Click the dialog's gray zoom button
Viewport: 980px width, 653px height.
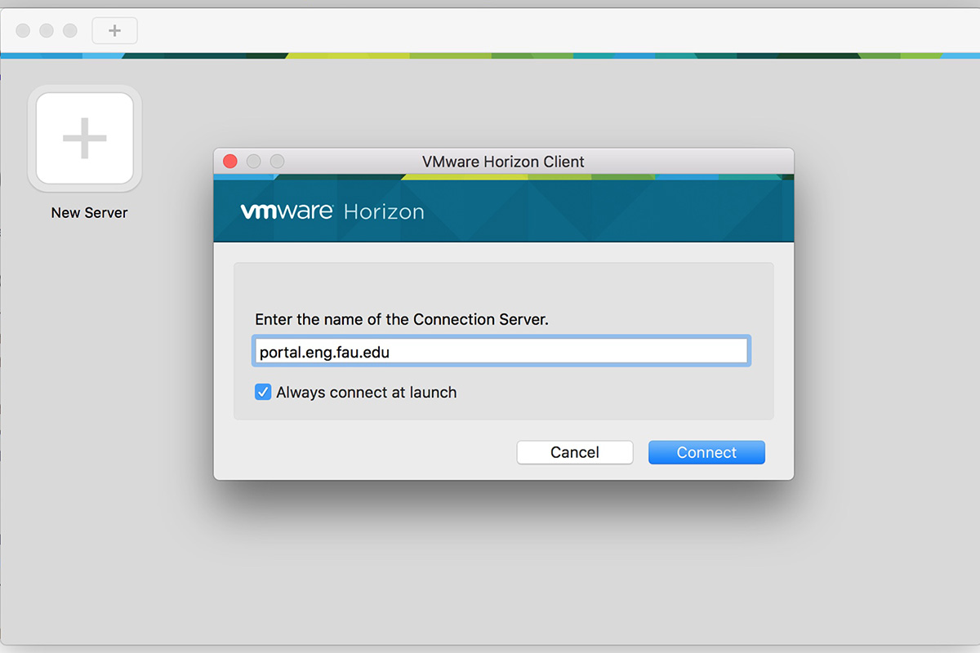click(278, 162)
